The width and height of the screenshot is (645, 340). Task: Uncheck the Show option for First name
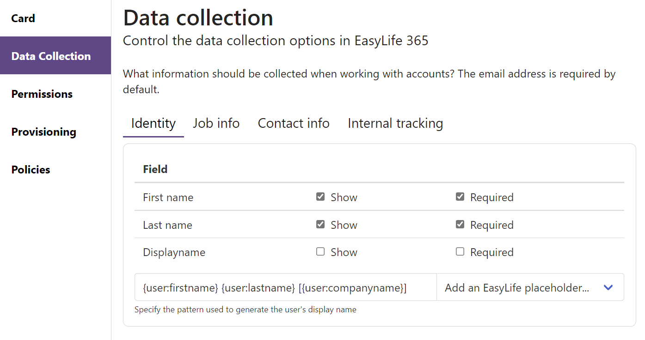(321, 197)
